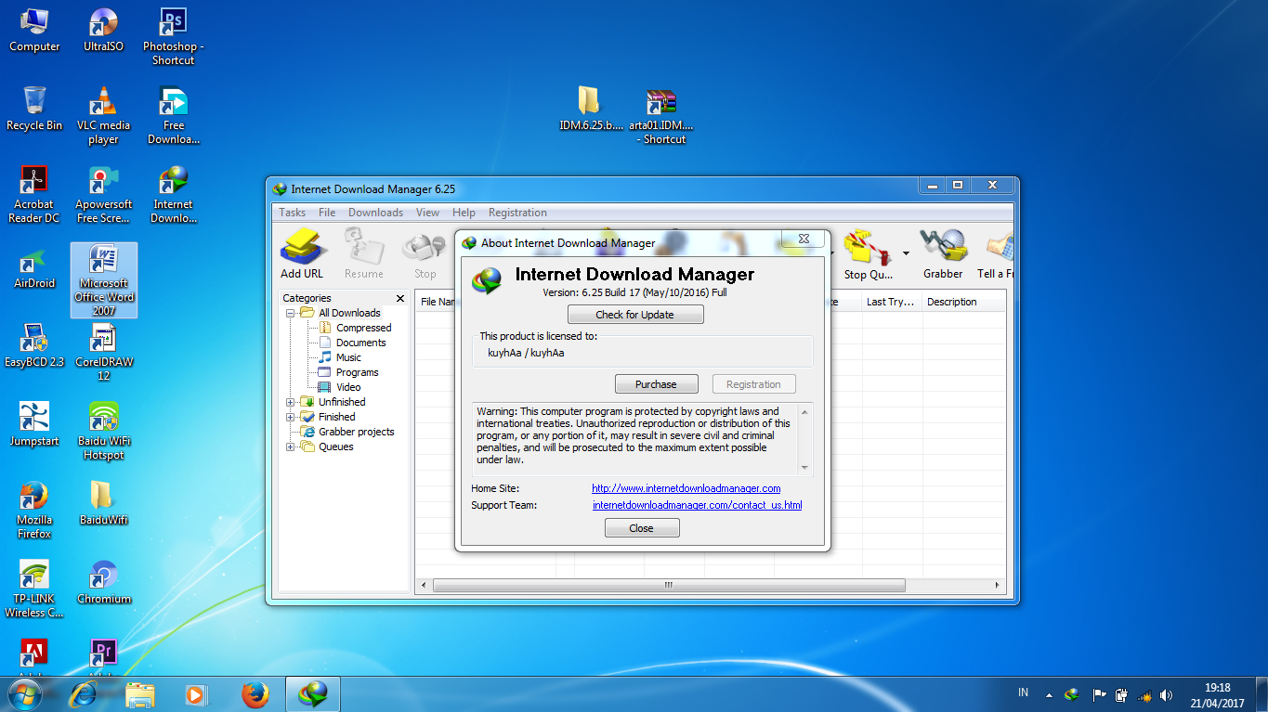Select Documents category in tree

click(360, 343)
